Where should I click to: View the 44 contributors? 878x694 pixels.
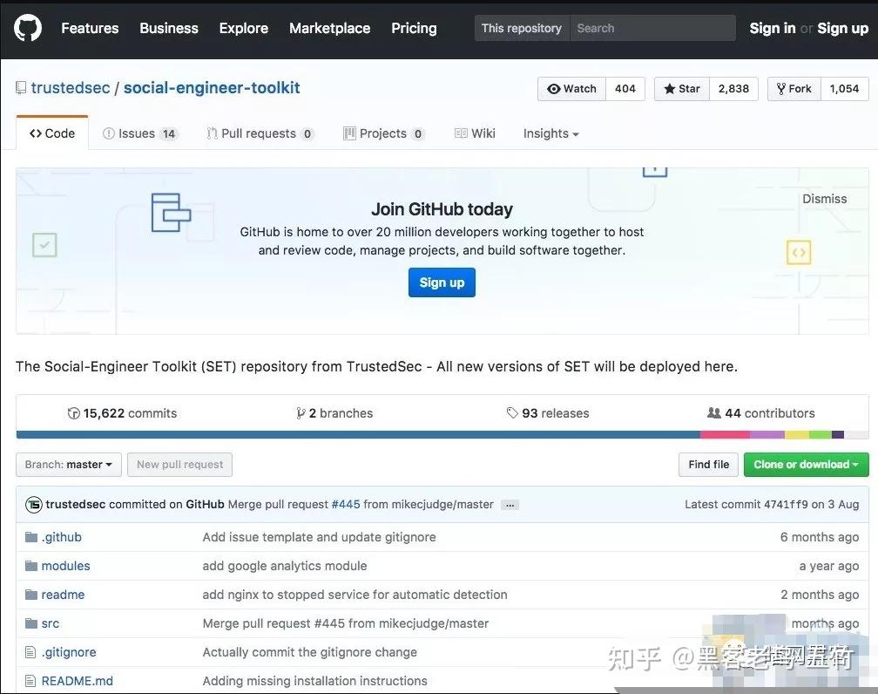pyautogui.click(x=761, y=413)
